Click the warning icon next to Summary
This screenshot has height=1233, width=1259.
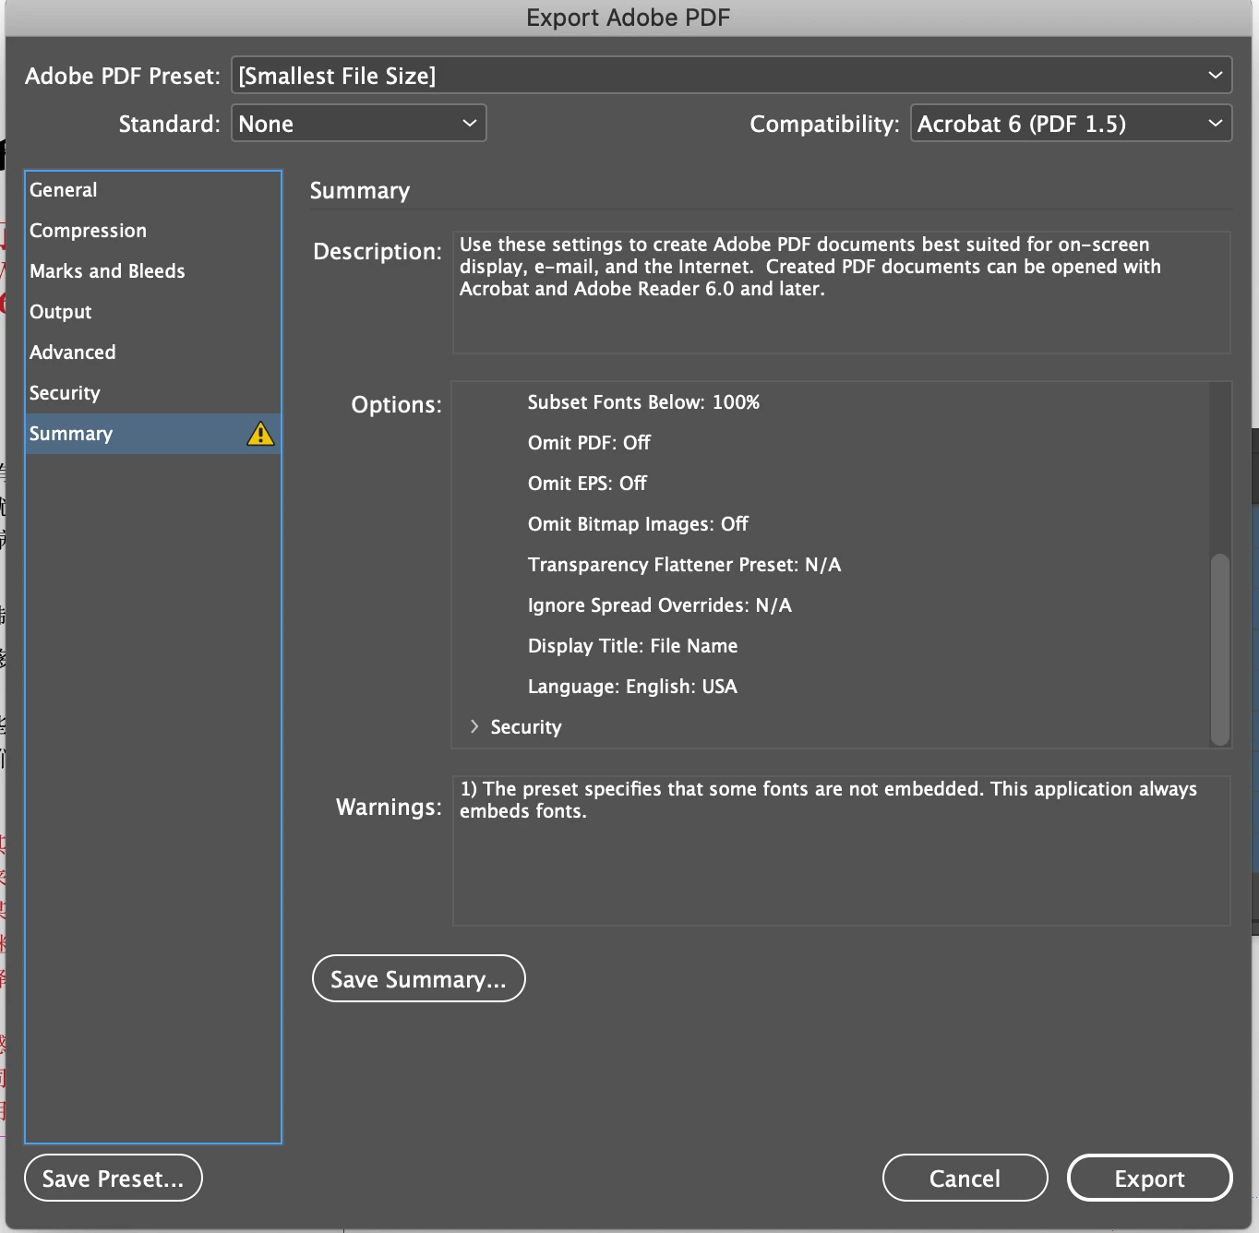pyautogui.click(x=260, y=434)
